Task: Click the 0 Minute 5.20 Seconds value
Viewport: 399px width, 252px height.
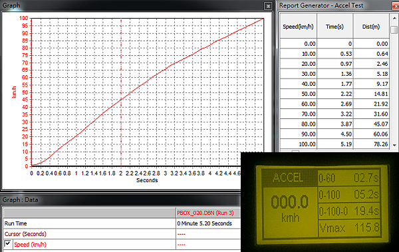Action: coord(204,223)
